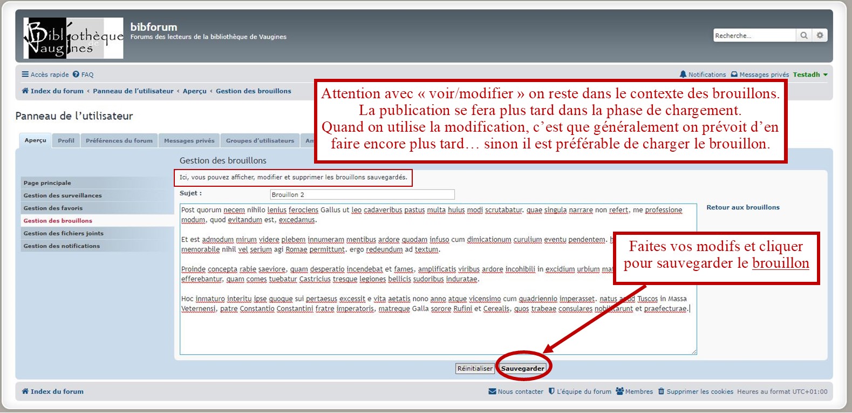Click Nous contacter envelope link
The width and height of the screenshot is (852, 413).
click(x=516, y=391)
